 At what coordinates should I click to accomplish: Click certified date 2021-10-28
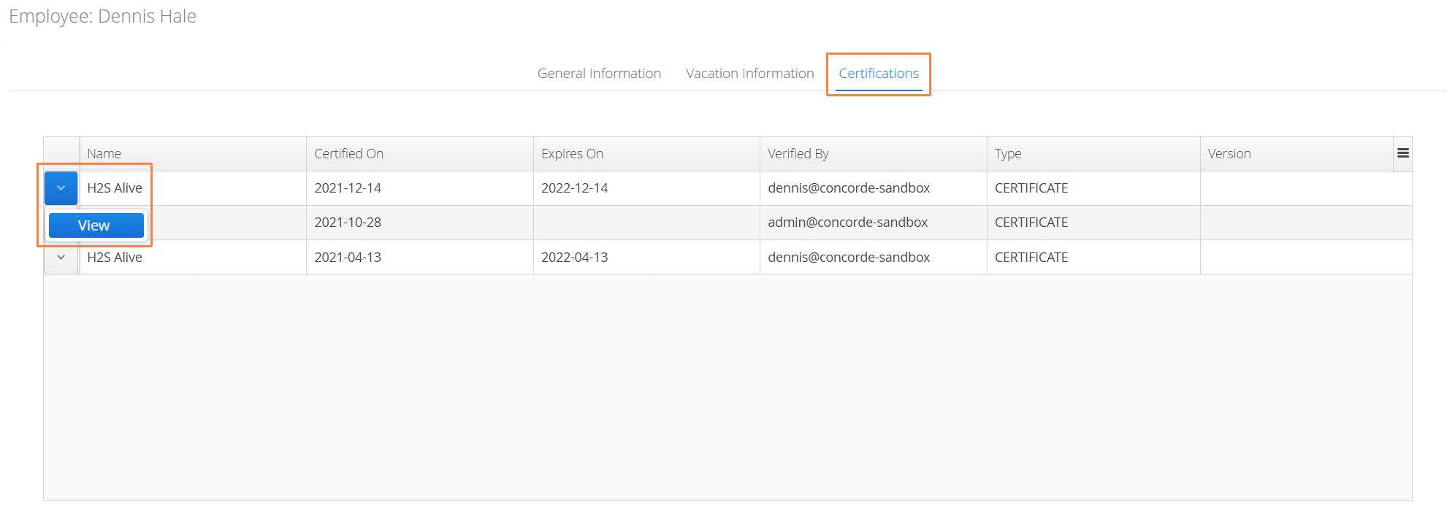348,223
